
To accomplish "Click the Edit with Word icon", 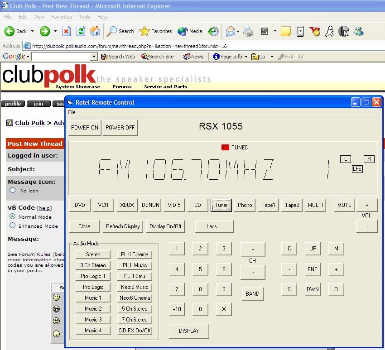I will (264, 31).
